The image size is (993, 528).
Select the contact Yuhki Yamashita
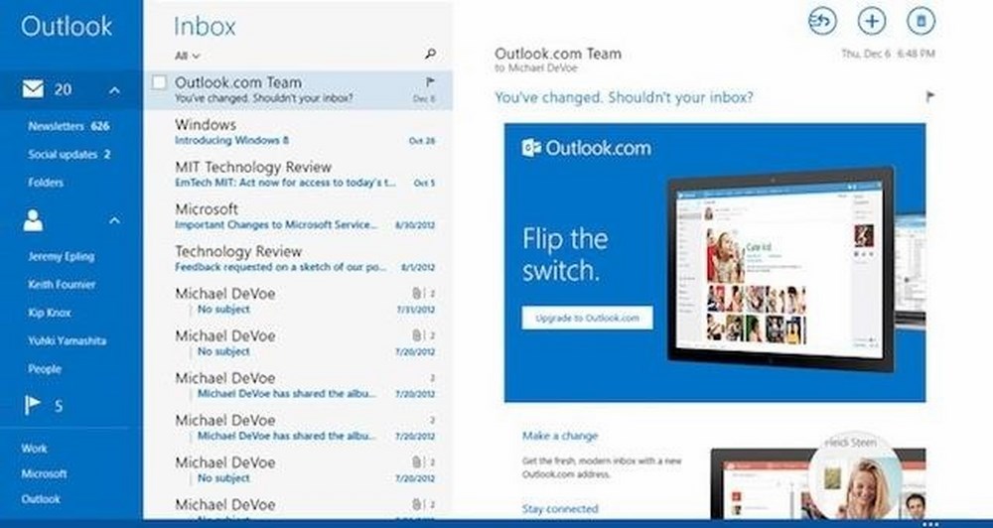click(x=68, y=340)
